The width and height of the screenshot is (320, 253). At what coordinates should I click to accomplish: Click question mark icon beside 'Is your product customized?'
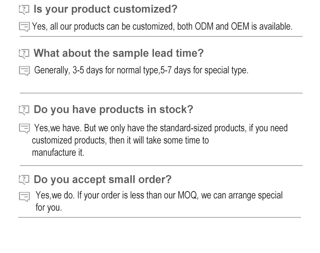click(x=25, y=9)
